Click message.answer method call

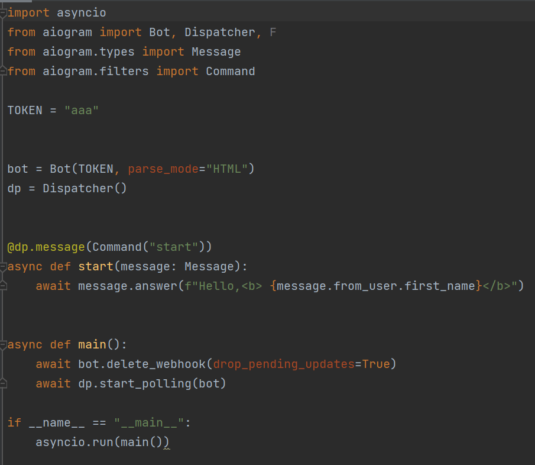click(x=128, y=286)
